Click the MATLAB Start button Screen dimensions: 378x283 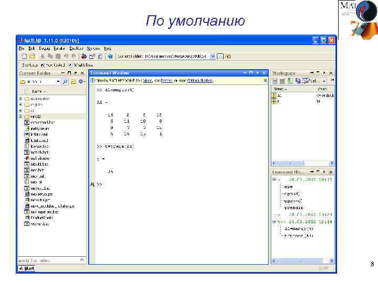point(27,268)
